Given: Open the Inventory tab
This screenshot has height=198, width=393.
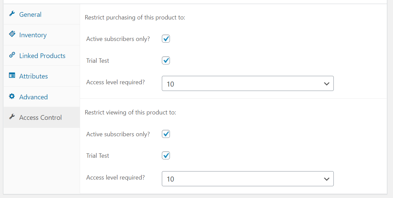Looking at the screenshot, I should click(33, 35).
